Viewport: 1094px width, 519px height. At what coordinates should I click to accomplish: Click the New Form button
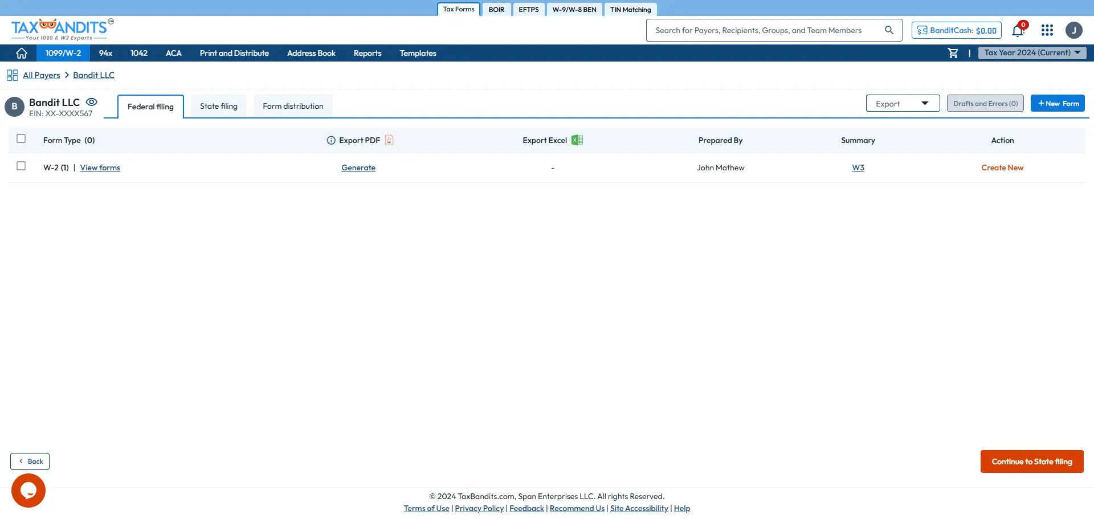(1058, 103)
